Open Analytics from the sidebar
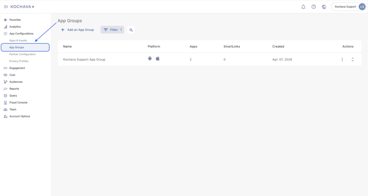 15,27
